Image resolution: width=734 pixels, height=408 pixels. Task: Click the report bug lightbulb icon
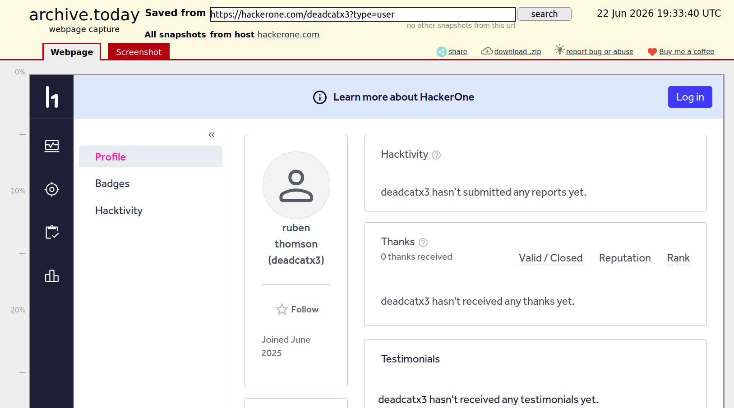(x=560, y=50)
